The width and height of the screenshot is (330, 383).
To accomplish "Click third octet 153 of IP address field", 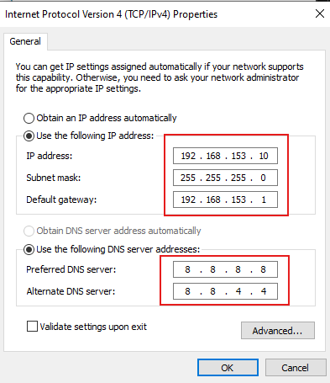I will click(x=238, y=156).
